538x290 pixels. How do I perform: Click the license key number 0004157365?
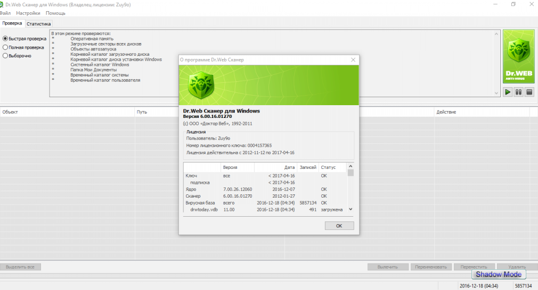(259, 146)
